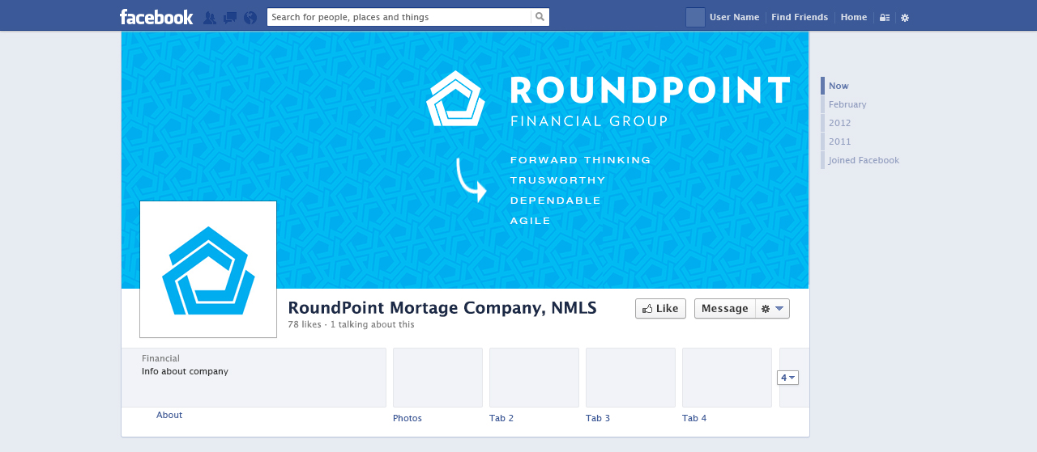Click the Tab 2 thumbnail box
Viewport: 1037px width, 452px height.
coord(534,378)
